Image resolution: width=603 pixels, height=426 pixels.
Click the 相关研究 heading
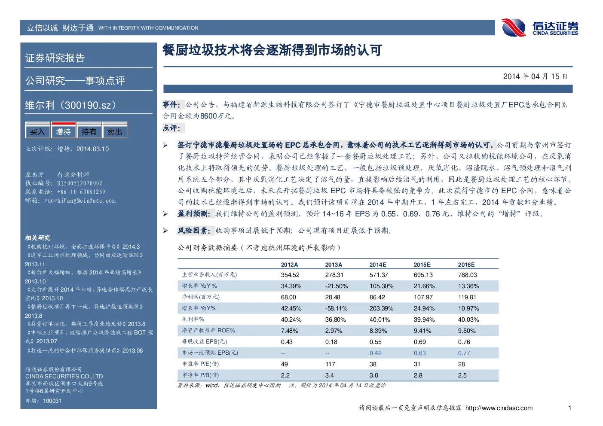(37, 237)
